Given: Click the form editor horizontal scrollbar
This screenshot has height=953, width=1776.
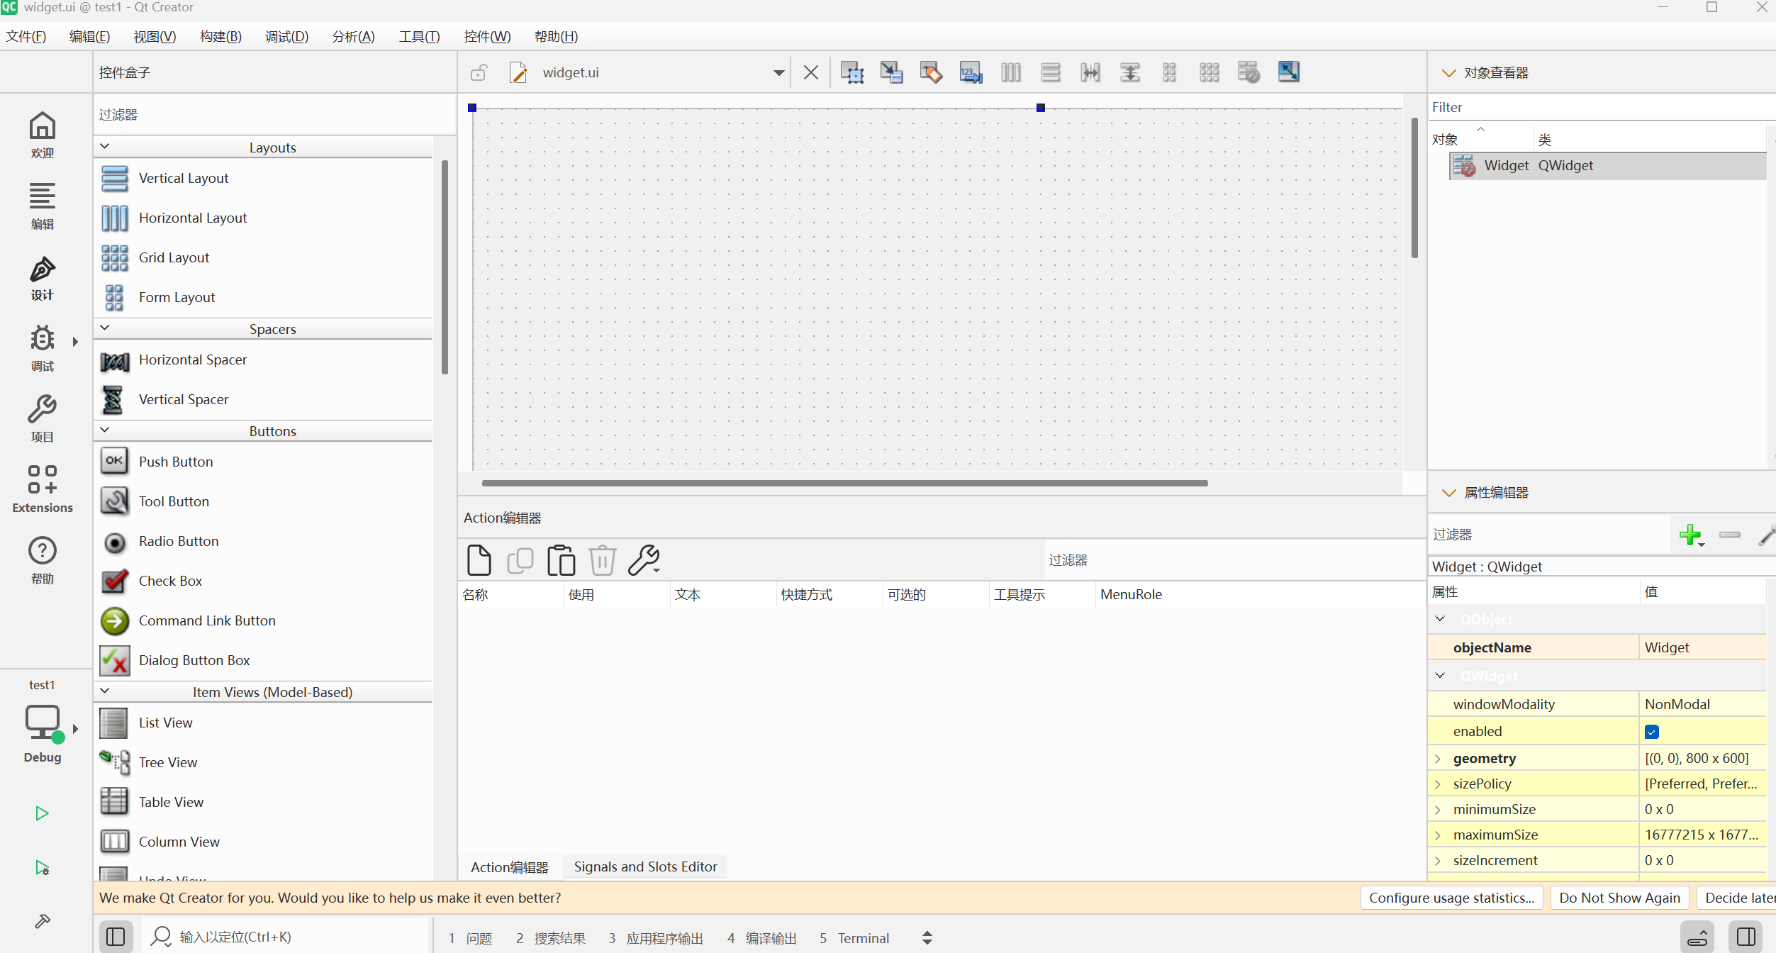Looking at the screenshot, I should (844, 483).
